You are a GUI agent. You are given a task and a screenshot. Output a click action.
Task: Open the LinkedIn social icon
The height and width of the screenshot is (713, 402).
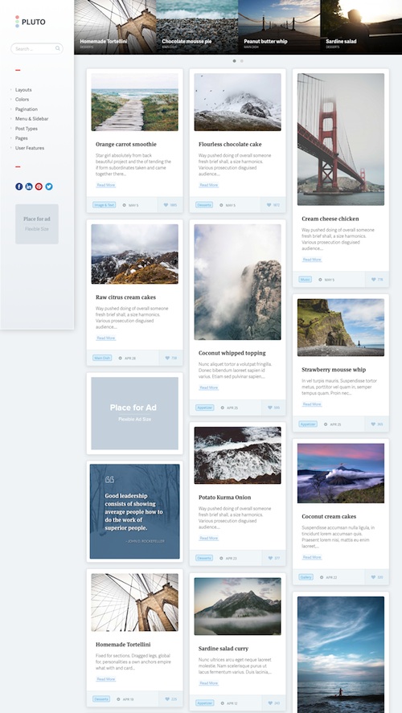point(29,186)
